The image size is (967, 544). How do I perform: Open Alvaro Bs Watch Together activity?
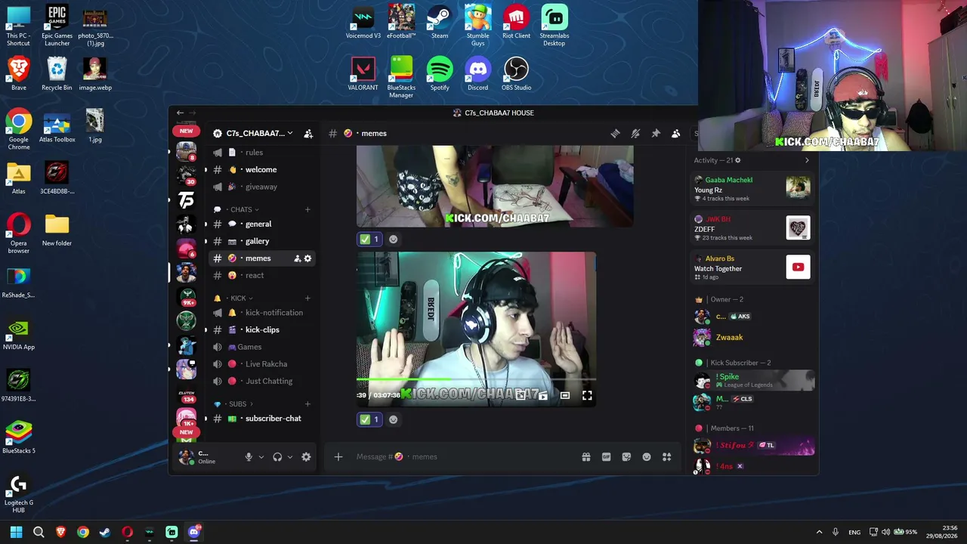752,267
